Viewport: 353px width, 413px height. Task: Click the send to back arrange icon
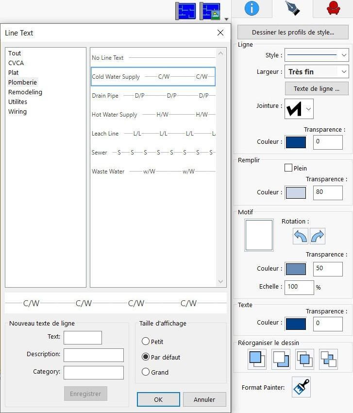tap(281, 359)
